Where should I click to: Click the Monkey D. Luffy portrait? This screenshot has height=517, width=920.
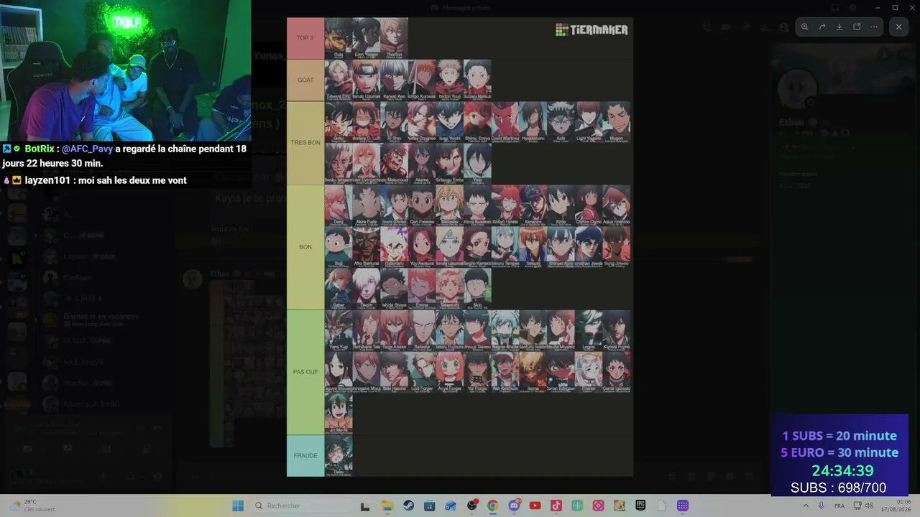(x=367, y=122)
